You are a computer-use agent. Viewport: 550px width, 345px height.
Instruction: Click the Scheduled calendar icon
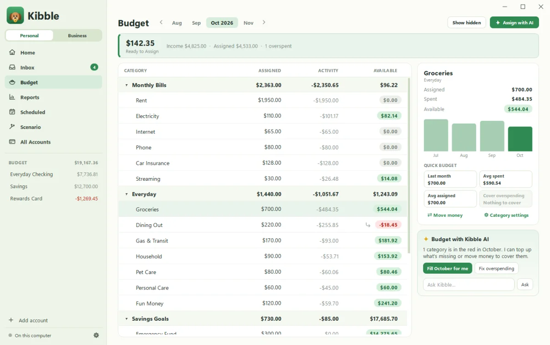12,112
